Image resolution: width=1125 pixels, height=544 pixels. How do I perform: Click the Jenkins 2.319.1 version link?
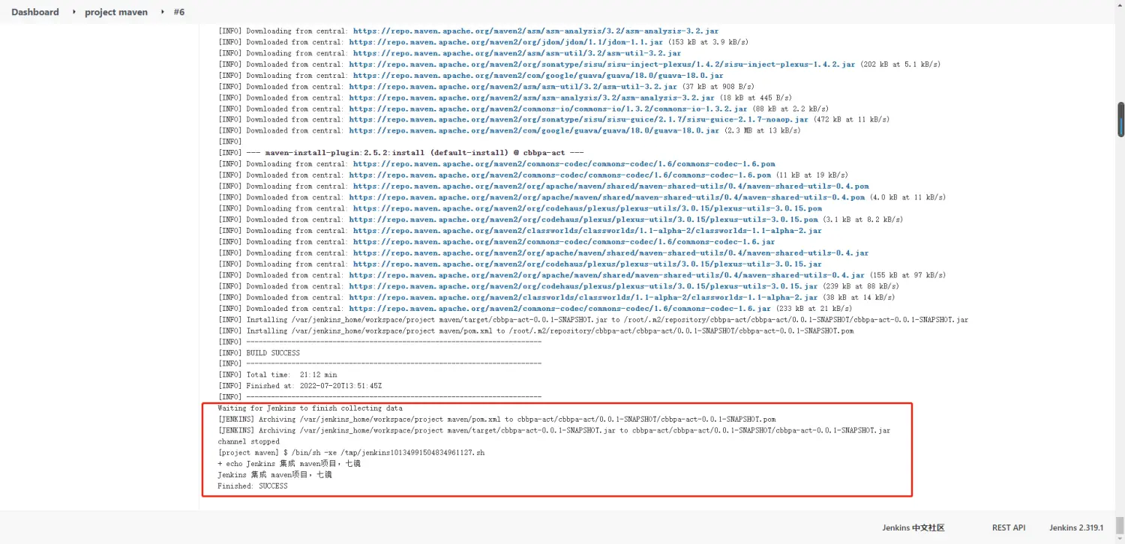(1076, 528)
